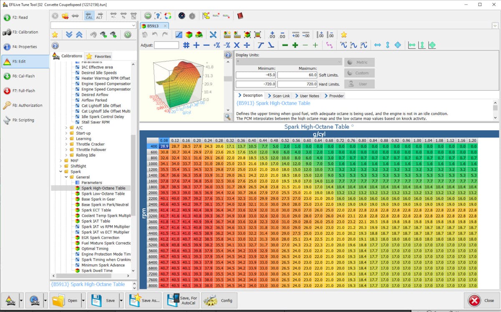Click the Save As... button
501x312 pixels.
click(144, 300)
